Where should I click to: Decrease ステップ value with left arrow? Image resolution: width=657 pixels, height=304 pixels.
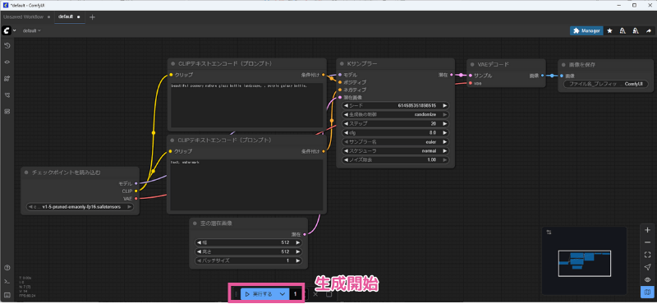click(346, 124)
